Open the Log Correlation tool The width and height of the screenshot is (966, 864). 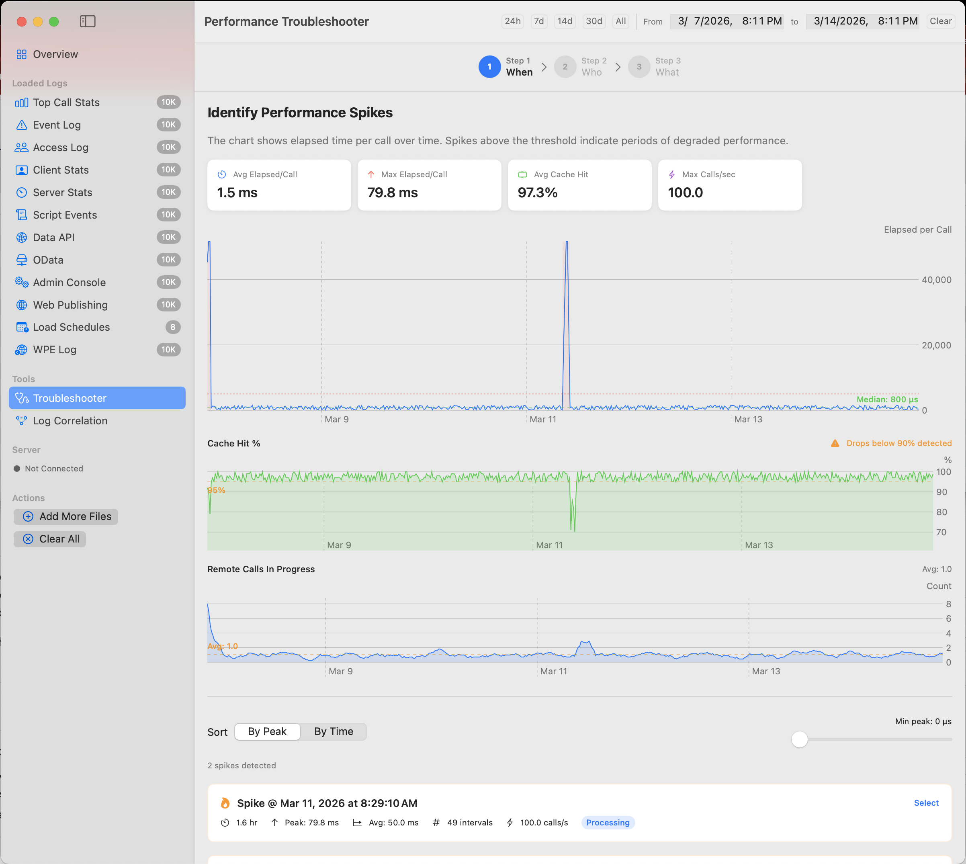coord(70,421)
